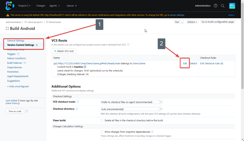Click the search magnifier icon
This screenshot has height=141, width=244.
223,6
